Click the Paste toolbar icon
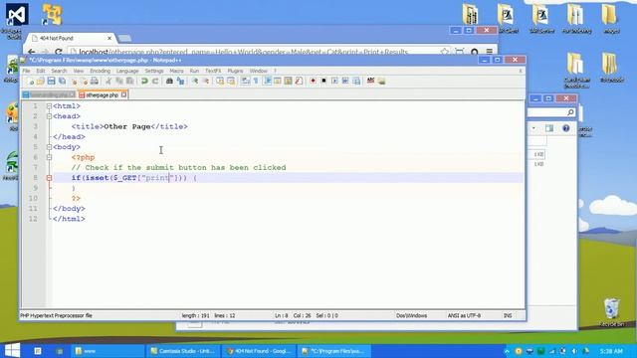 (130, 82)
